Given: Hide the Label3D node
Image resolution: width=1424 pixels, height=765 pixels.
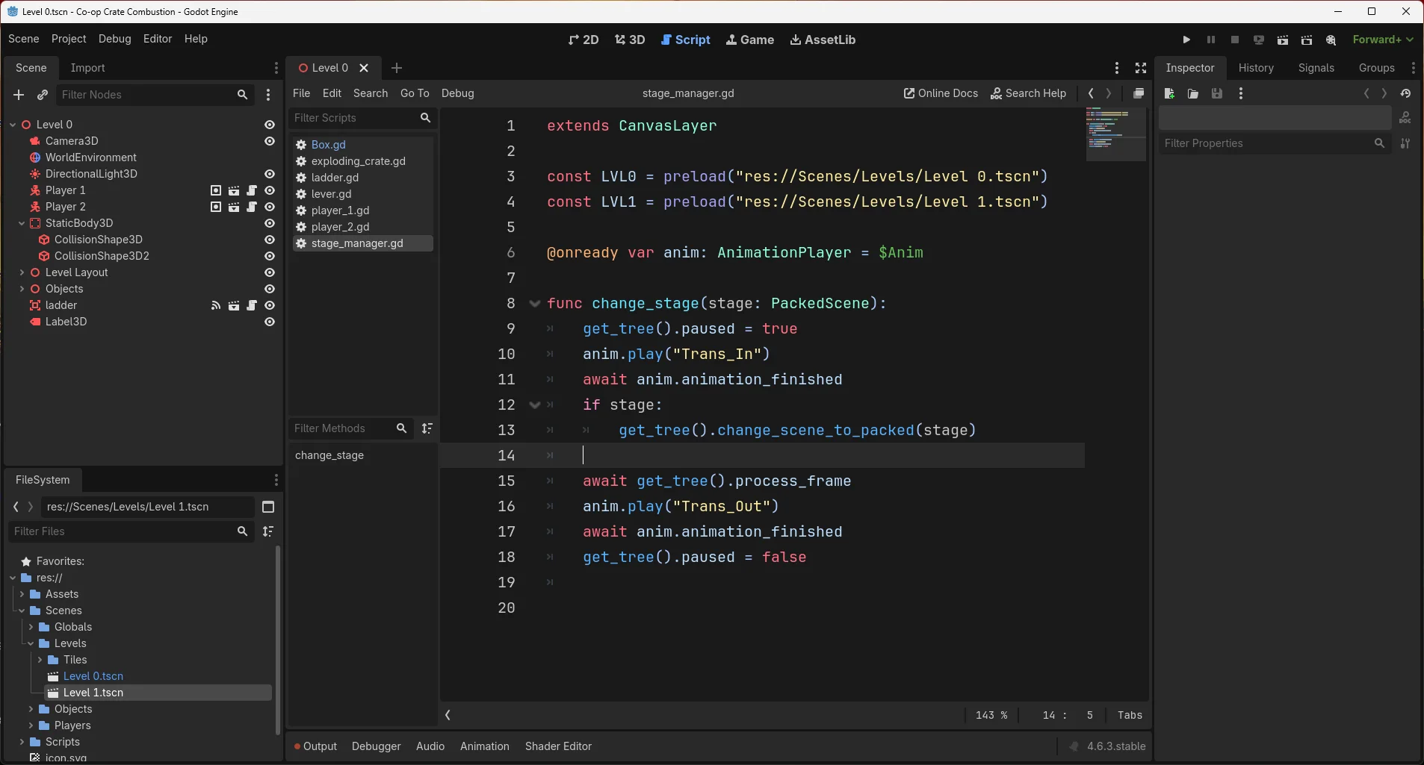Looking at the screenshot, I should pyautogui.click(x=270, y=322).
